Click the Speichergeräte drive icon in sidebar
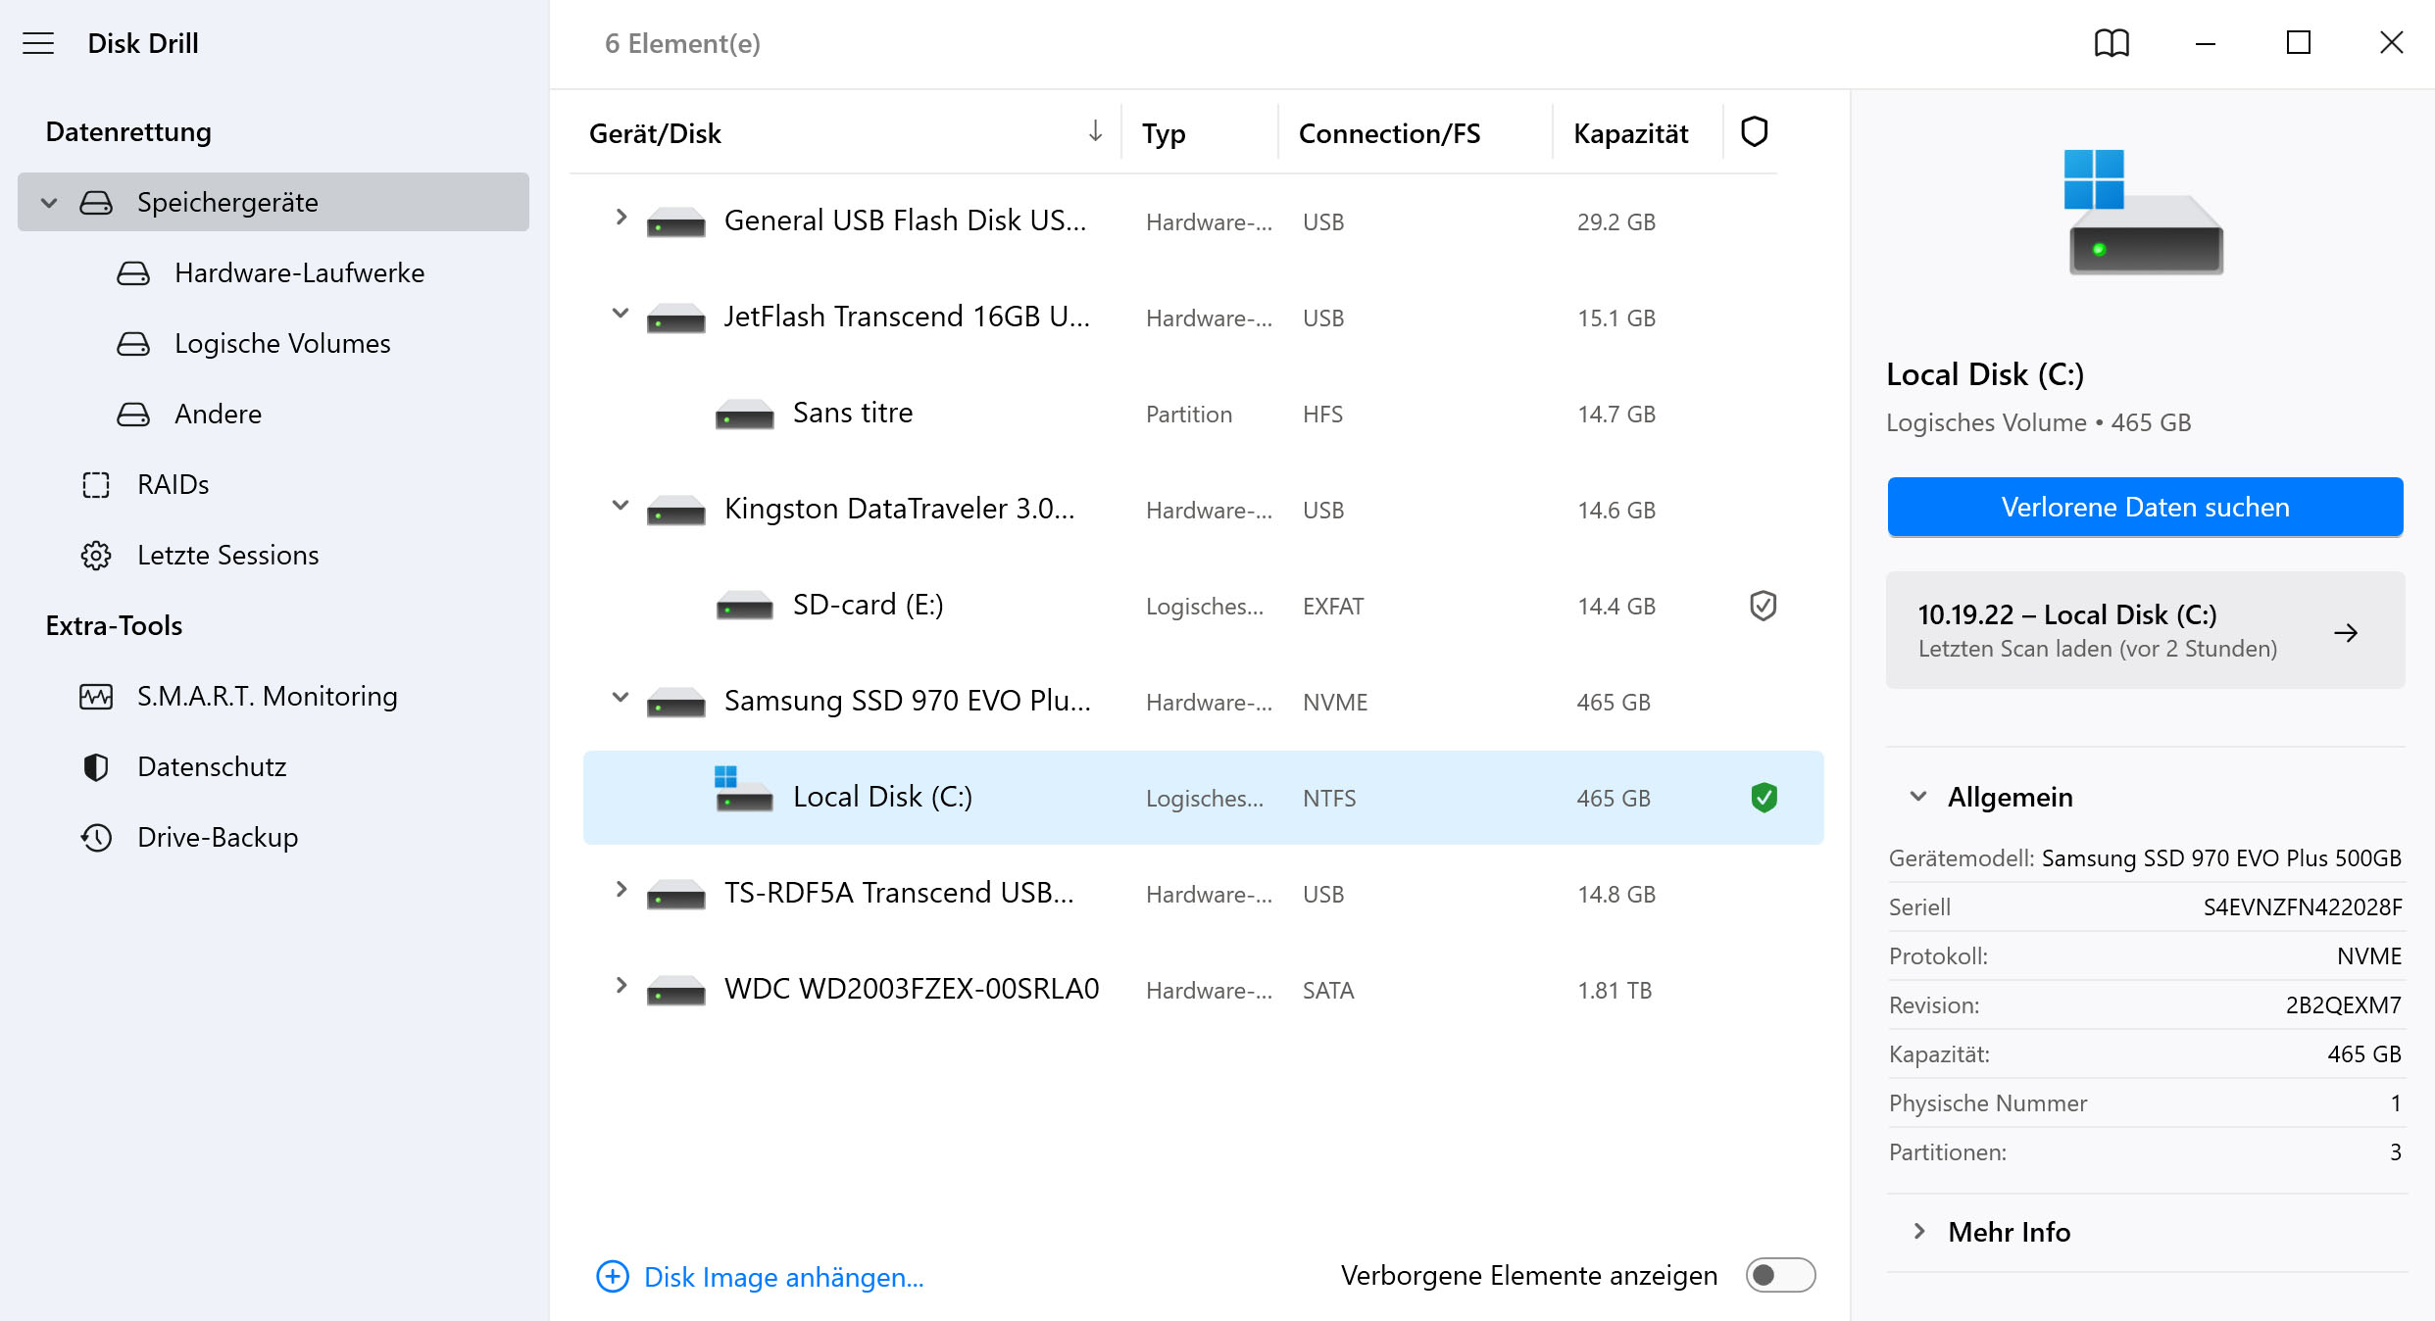 [x=96, y=202]
